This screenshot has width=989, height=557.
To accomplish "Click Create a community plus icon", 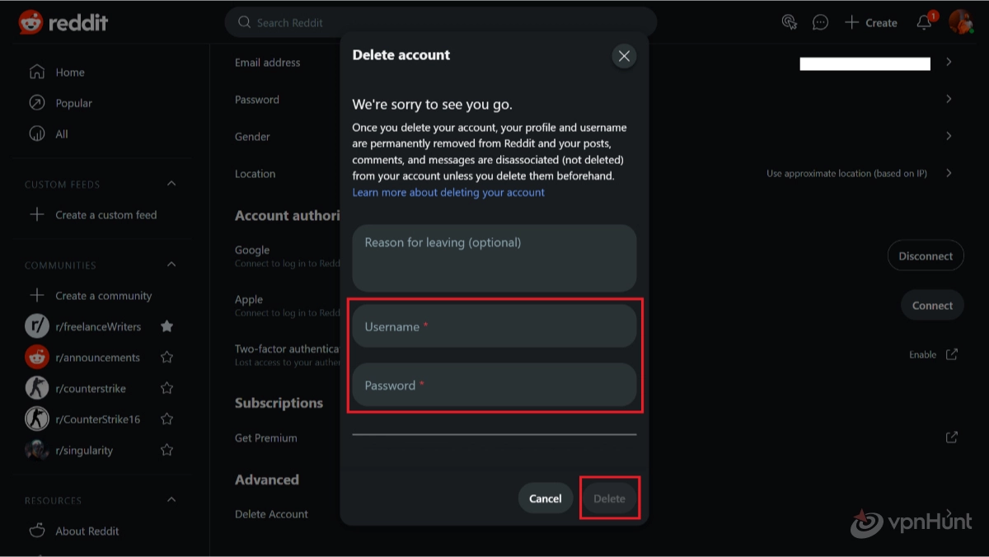I will click(36, 295).
